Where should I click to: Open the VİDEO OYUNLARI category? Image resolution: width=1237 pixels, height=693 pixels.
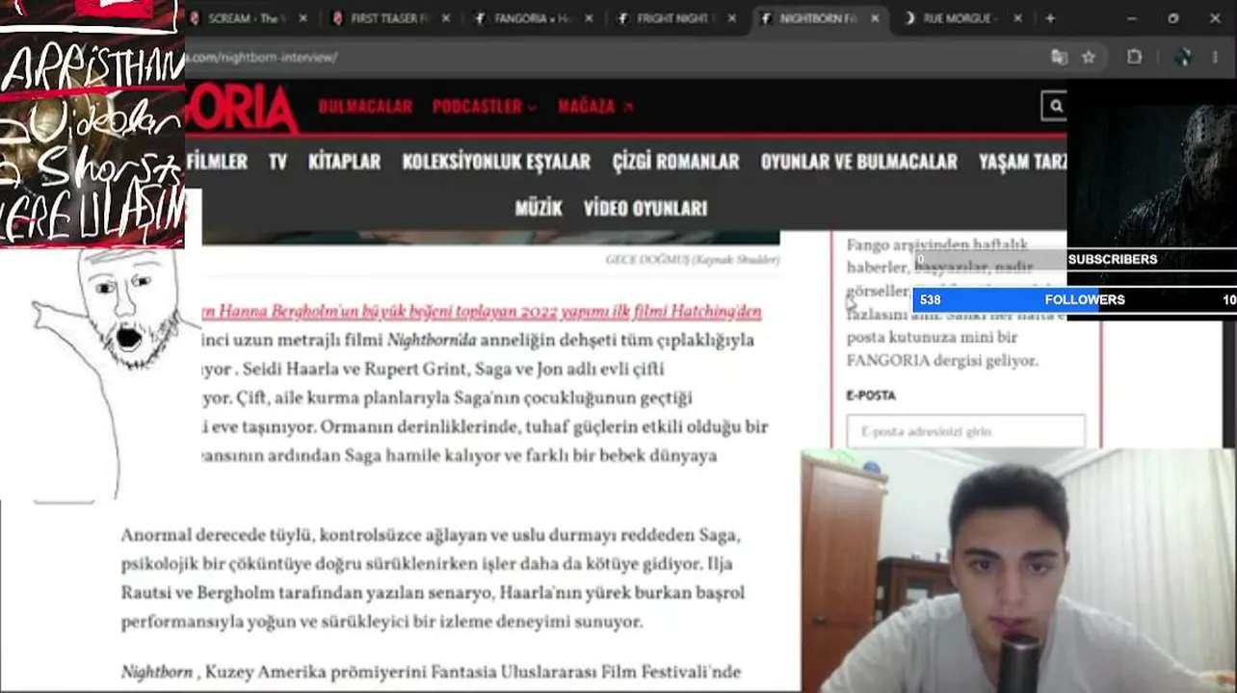(645, 208)
